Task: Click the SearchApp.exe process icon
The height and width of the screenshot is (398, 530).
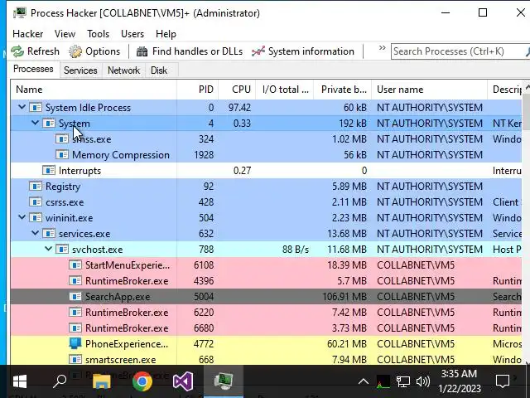Action: point(75,297)
